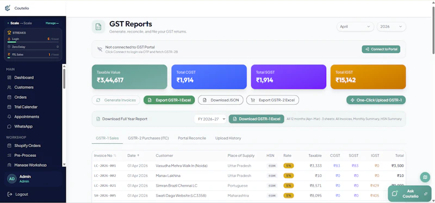Sort by Invoice No column
Viewport: 435px width, 203px height.
pyautogui.click(x=105, y=156)
